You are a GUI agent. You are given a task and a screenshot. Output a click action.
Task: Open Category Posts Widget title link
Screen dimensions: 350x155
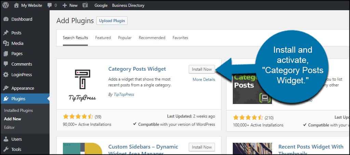137,69
